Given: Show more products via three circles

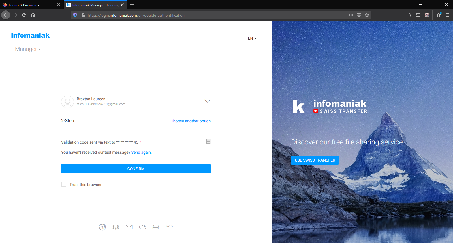Looking at the screenshot, I should (x=169, y=227).
